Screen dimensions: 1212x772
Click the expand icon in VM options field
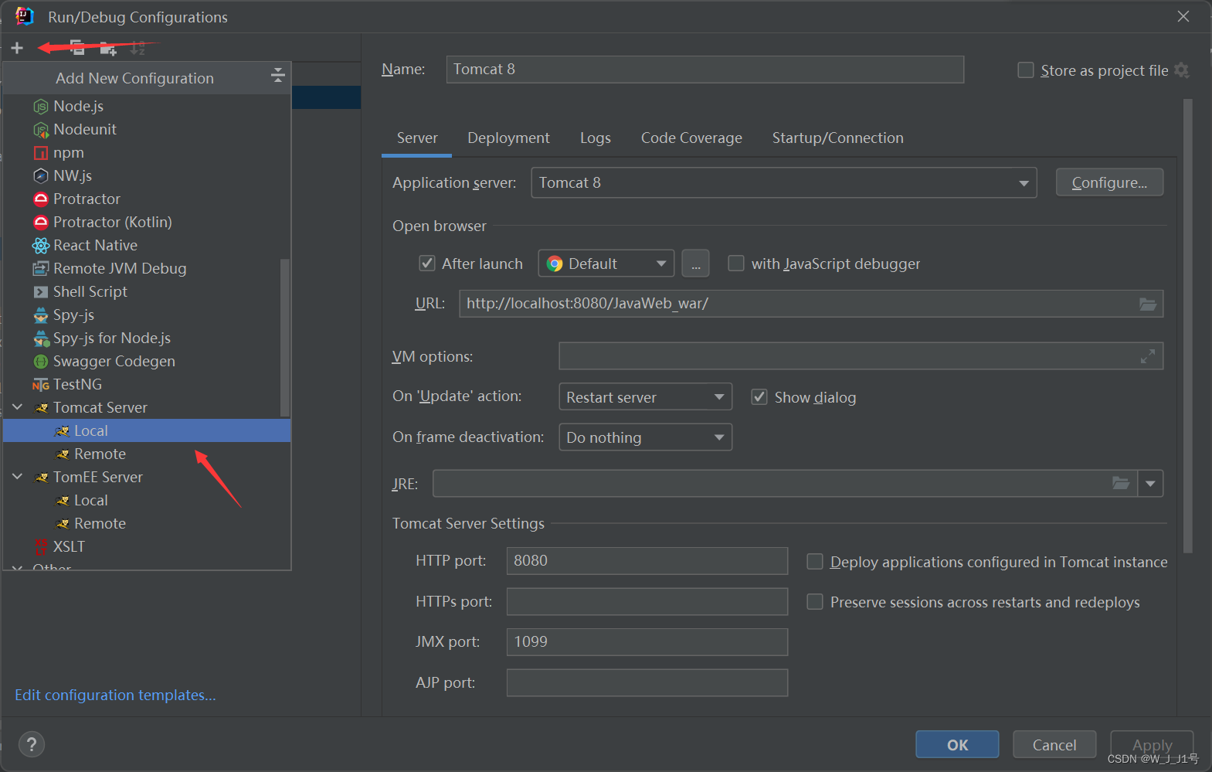1148,356
